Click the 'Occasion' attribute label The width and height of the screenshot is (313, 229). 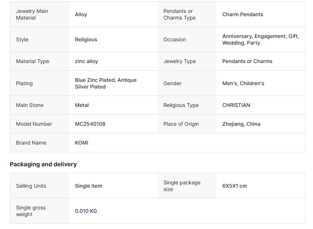pos(175,39)
